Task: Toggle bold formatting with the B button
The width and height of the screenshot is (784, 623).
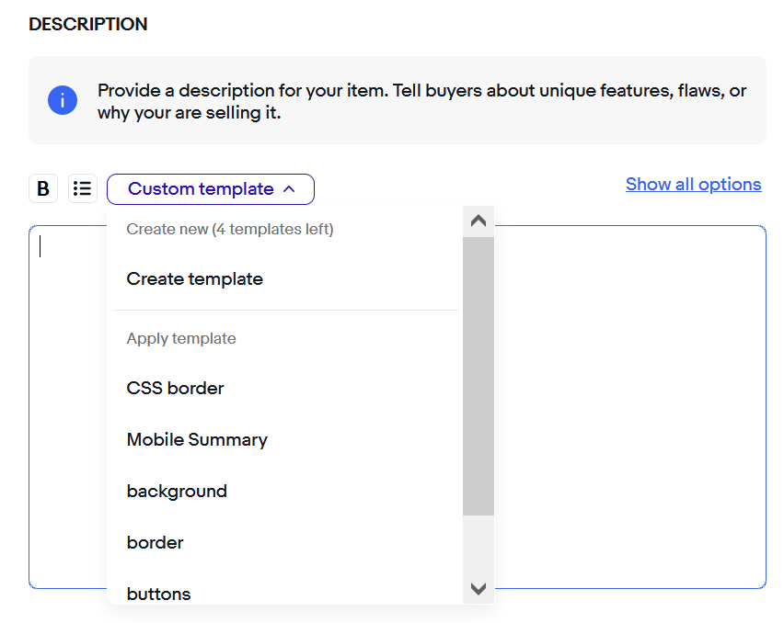Action: 43,188
